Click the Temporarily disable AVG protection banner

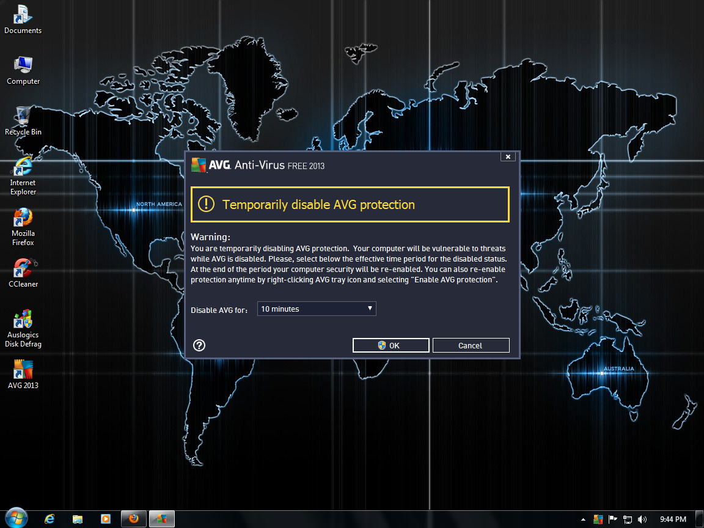click(350, 205)
